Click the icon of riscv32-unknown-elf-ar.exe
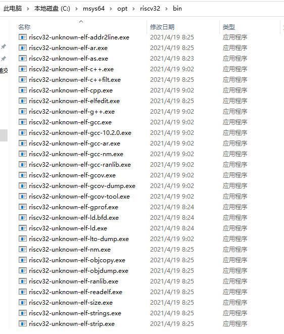This screenshot has height=334, width=284. click(x=23, y=47)
